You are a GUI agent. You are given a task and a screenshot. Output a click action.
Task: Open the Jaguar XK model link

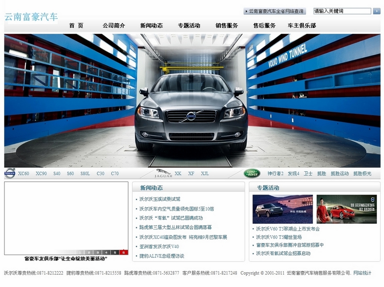(x=178, y=174)
